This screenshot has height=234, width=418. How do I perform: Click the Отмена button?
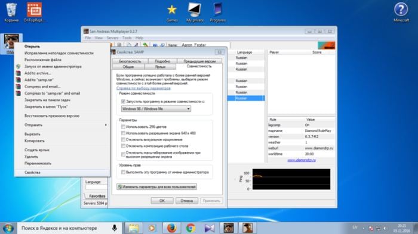(186, 201)
